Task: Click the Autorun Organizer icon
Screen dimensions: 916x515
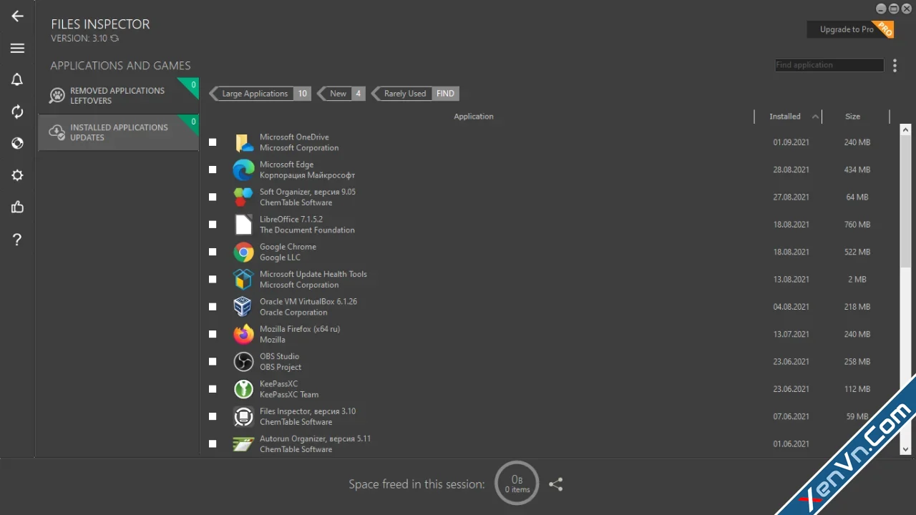Action: (x=243, y=443)
